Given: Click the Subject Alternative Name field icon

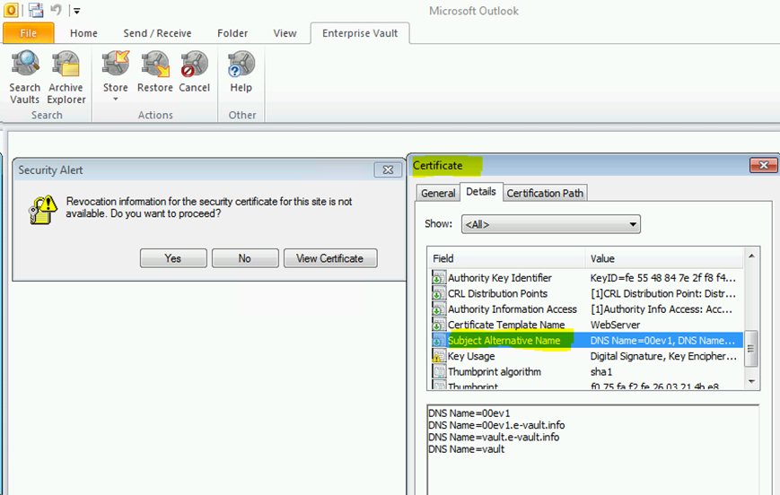Looking at the screenshot, I should (x=439, y=341).
